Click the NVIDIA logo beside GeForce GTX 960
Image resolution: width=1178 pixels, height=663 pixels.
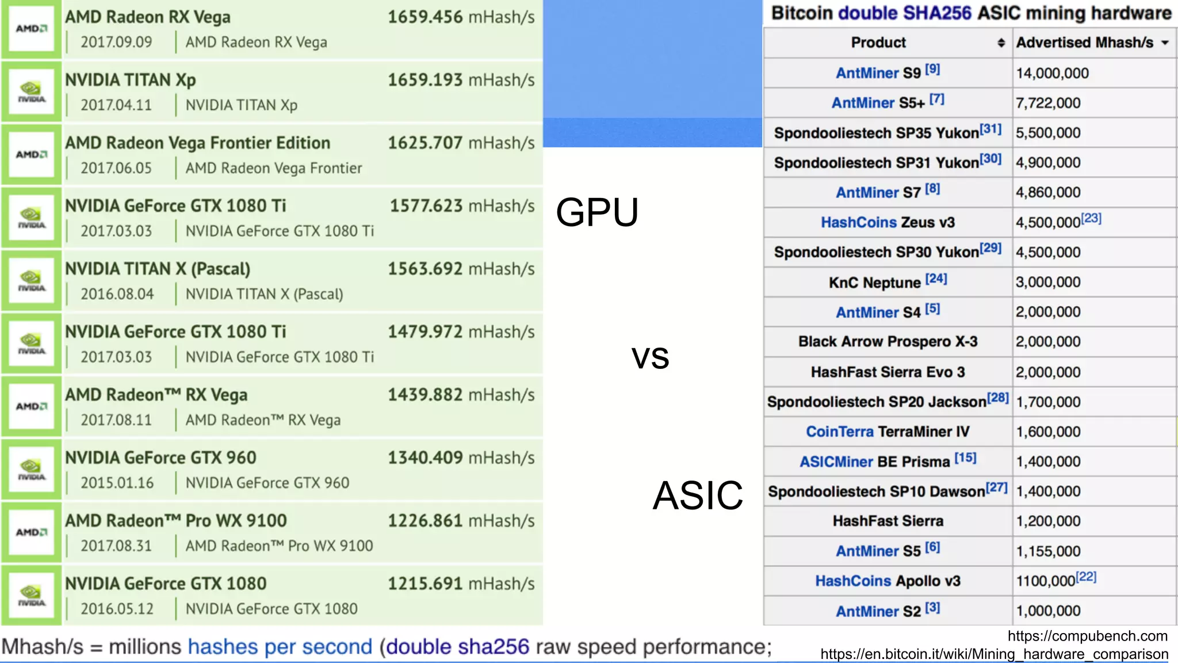click(x=31, y=470)
